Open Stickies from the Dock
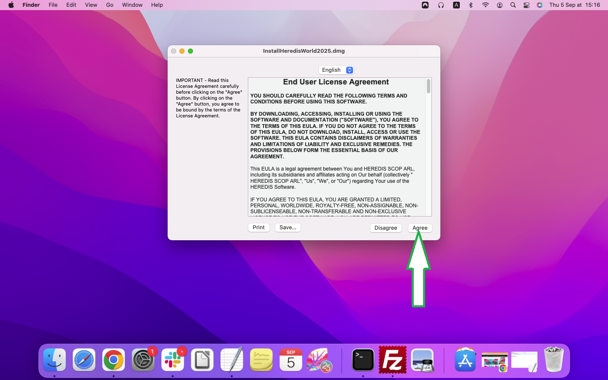The width and height of the screenshot is (608, 380). click(261, 360)
